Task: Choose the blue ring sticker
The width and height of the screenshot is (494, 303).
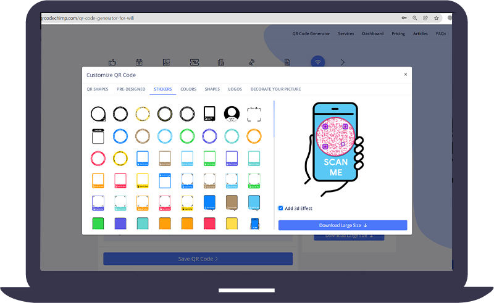Action: tap(120, 136)
